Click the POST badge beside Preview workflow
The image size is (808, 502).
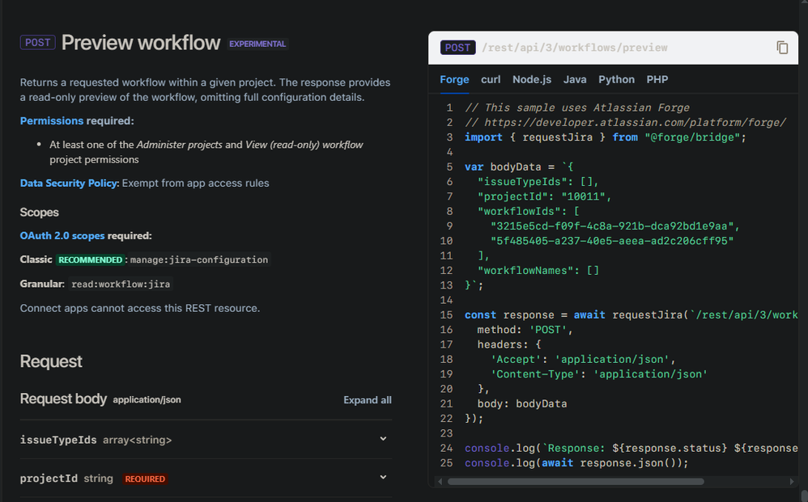point(38,43)
